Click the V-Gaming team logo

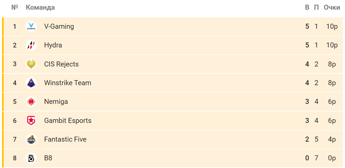(31, 27)
